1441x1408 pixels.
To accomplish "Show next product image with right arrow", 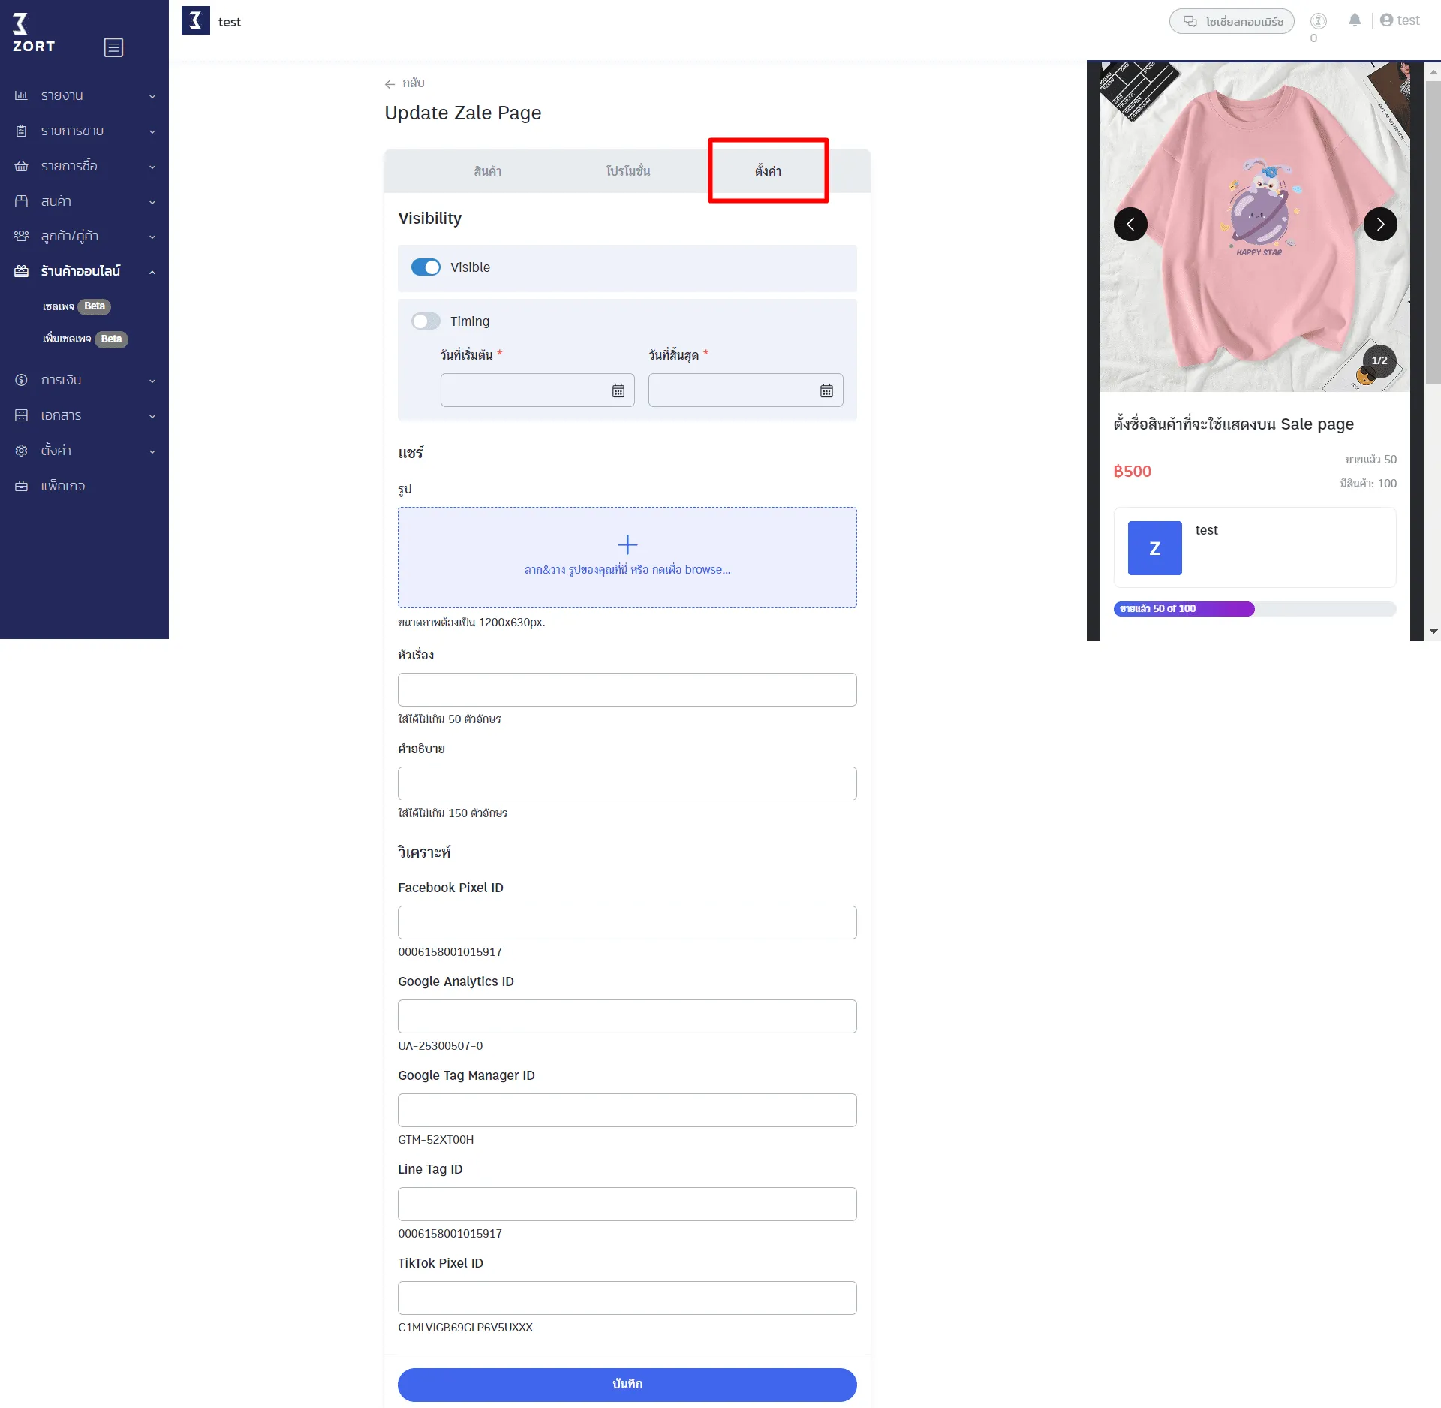I will (1379, 224).
